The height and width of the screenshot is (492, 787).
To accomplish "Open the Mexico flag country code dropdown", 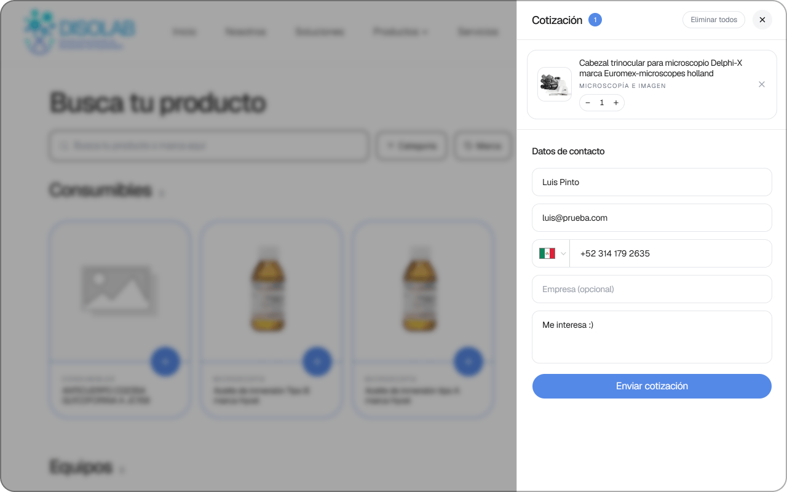I will 552,253.
